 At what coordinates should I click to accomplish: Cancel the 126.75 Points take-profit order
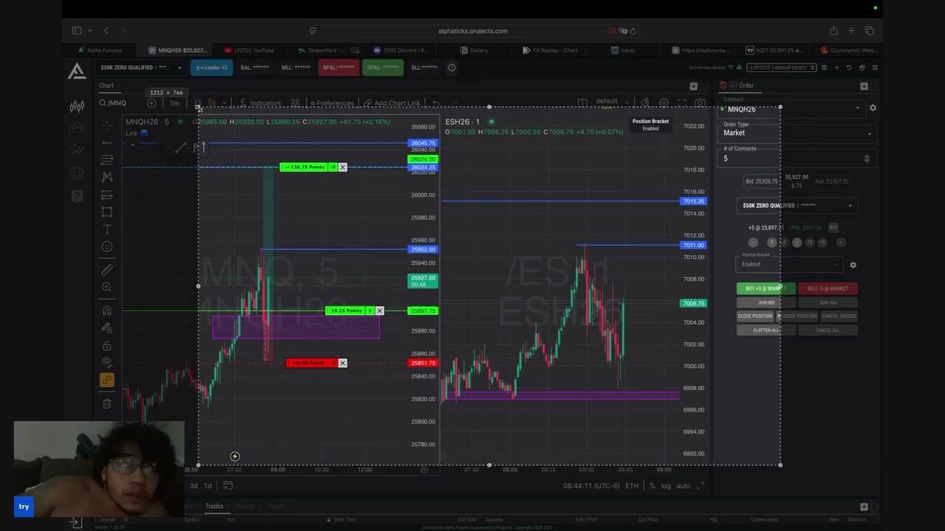(x=343, y=167)
